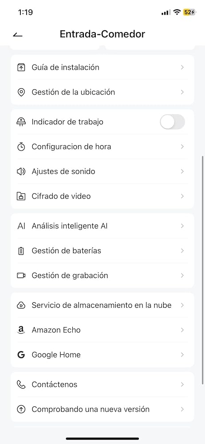The width and height of the screenshot is (205, 444).
Task: Tap the Guía de instalación box icon
Action: (21, 67)
